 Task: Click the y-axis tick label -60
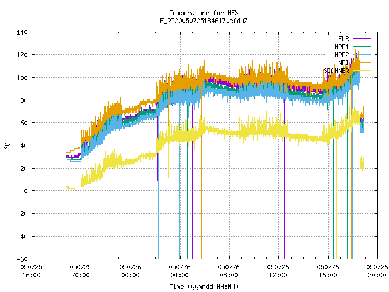[x=22, y=259]
